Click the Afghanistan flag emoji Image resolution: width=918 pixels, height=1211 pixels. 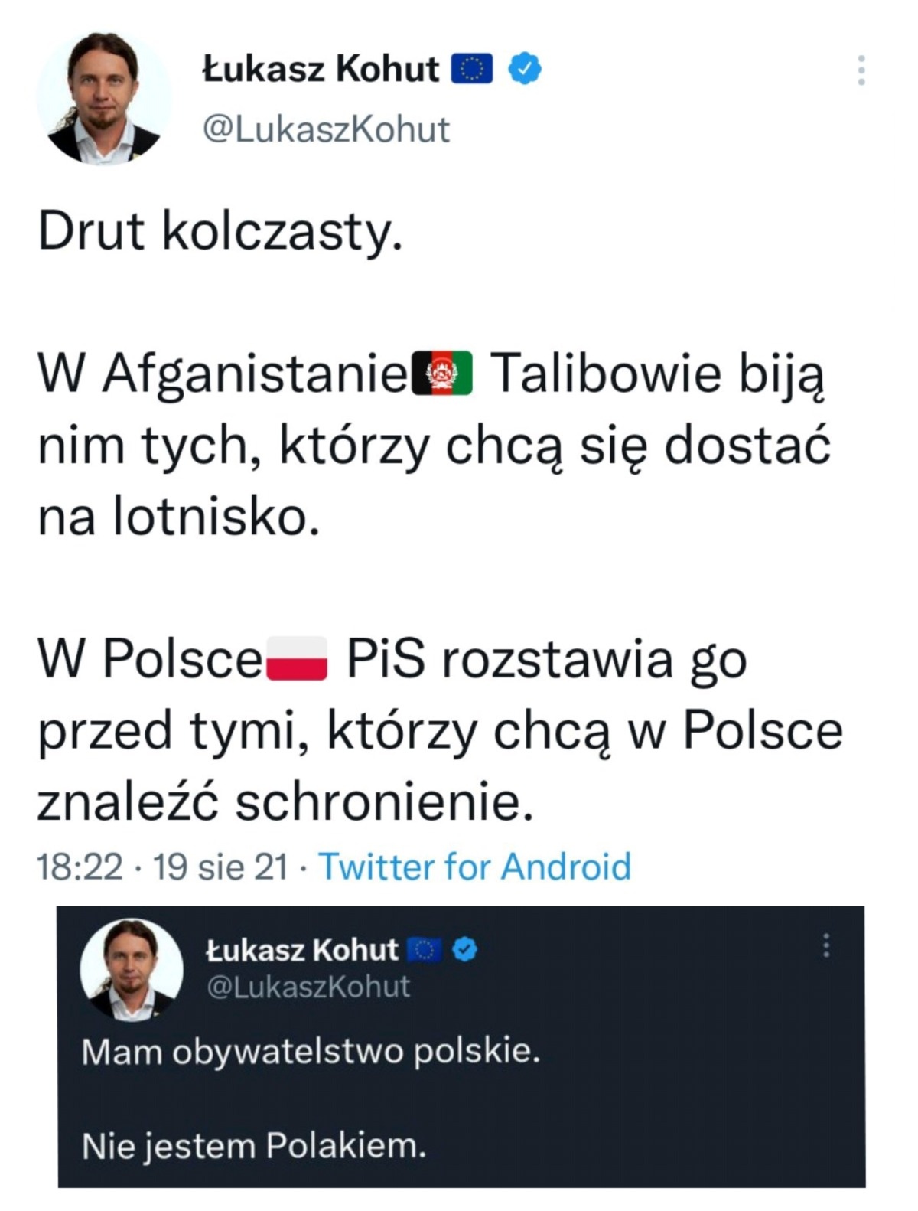point(442,373)
